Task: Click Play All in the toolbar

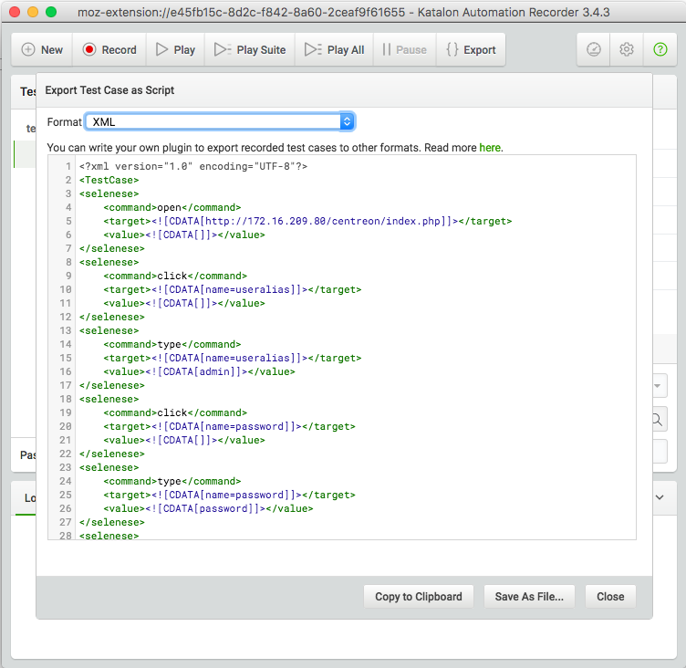Action: tap(334, 50)
